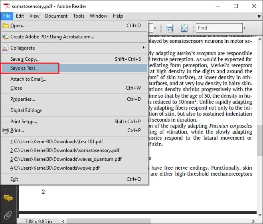Select Digital Editions

point(74,110)
